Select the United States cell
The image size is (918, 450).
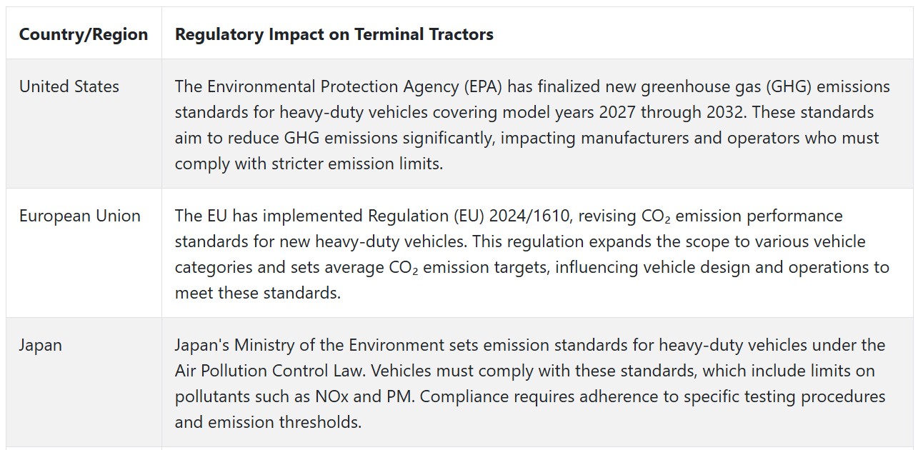pyautogui.click(x=84, y=124)
